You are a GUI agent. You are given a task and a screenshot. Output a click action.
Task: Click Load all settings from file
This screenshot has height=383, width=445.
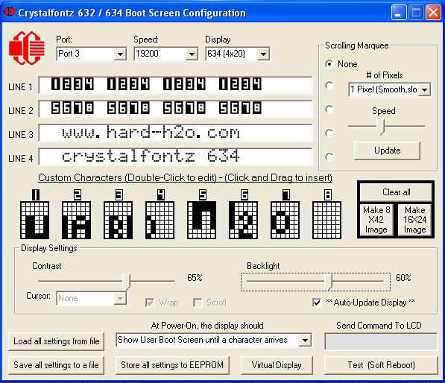tap(56, 341)
